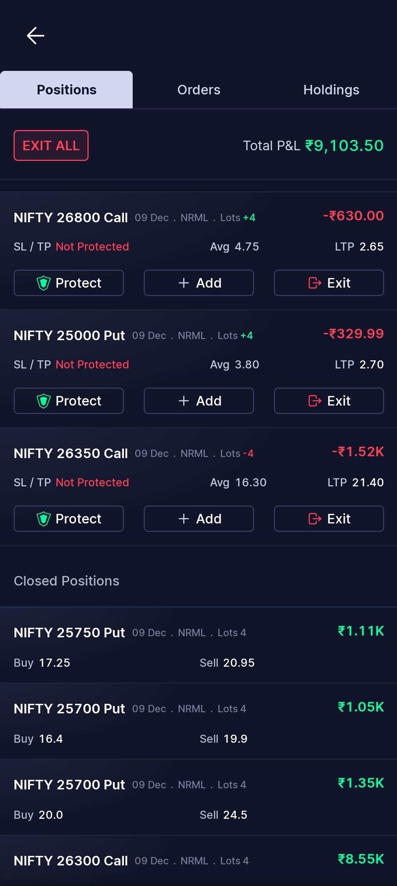Open closed NIFTY 25700 Put bought at 16.4
The image size is (397, 886).
point(198,721)
